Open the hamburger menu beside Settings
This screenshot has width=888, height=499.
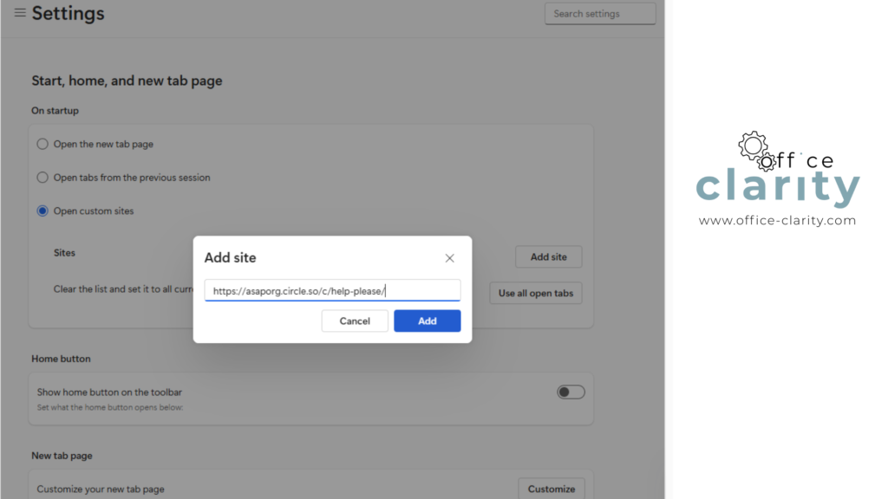(x=19, y=13)
